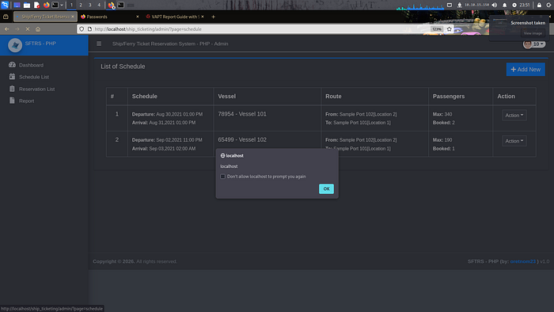Click OK in the localhost dialog
This screenshot has width=554, height=312.
point(326,188)
